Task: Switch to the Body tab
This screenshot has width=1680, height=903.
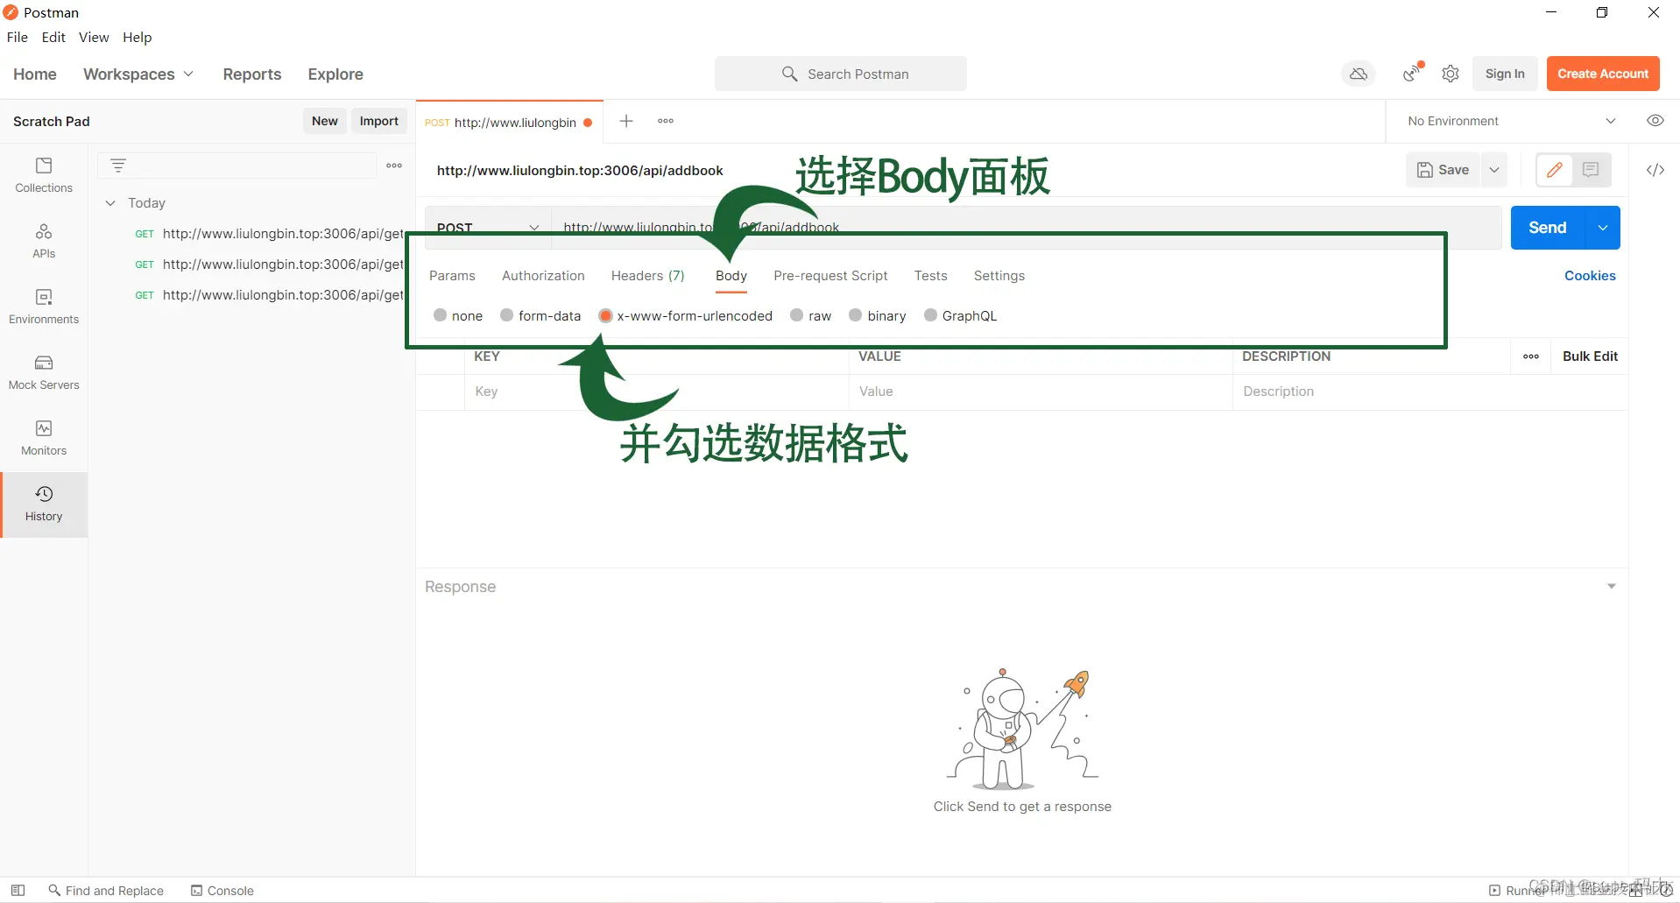Action: [731, 276]
